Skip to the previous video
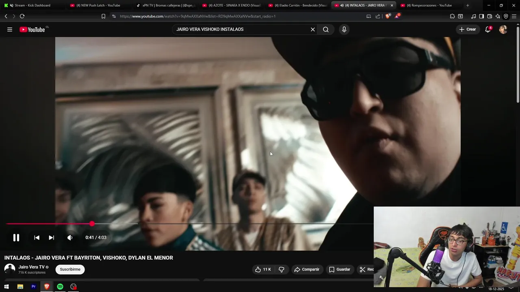The width and height of the screenshot is (520, 292). pos(37,238)
